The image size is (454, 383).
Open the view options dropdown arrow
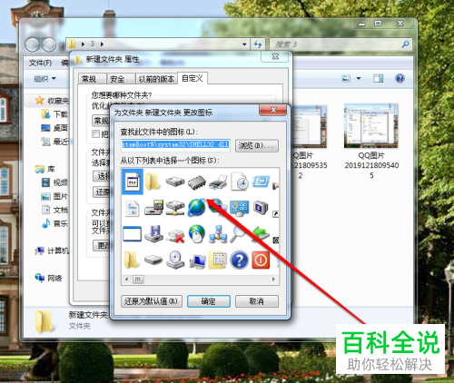tap(359, 78)
